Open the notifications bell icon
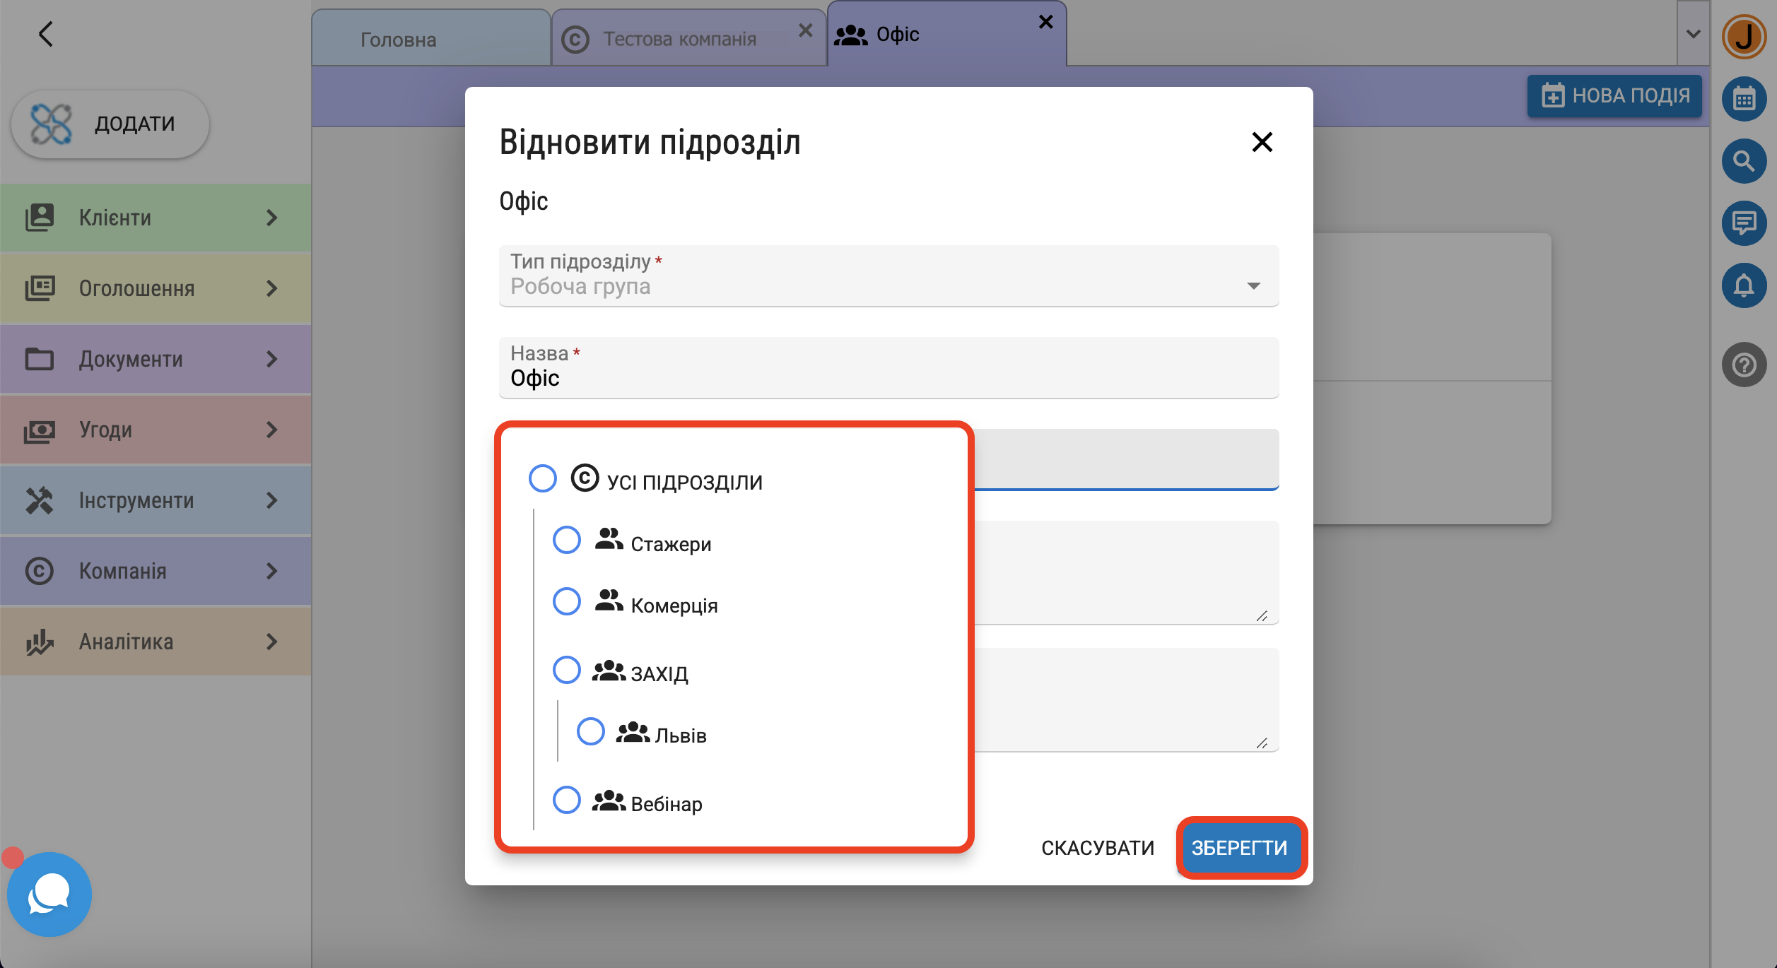This screenshot has height=968, width=1777. pyautogui.click(x=1744, y=285)
